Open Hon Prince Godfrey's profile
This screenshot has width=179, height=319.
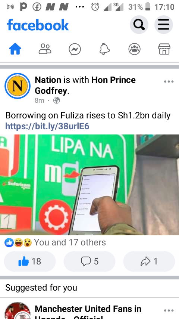85,85
